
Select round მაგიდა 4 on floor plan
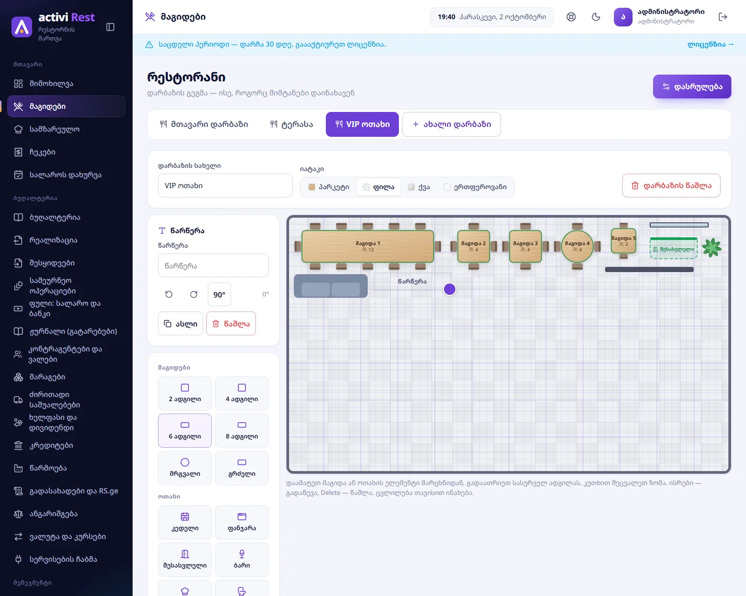(577, 246)
